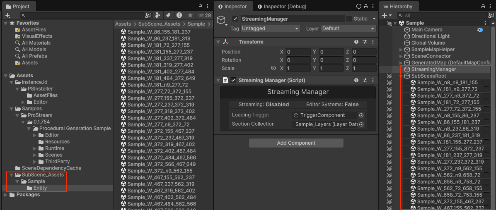496x210 pixels.
Task: Open Hierarchy search in new window icon
Action: click(491, 15)
